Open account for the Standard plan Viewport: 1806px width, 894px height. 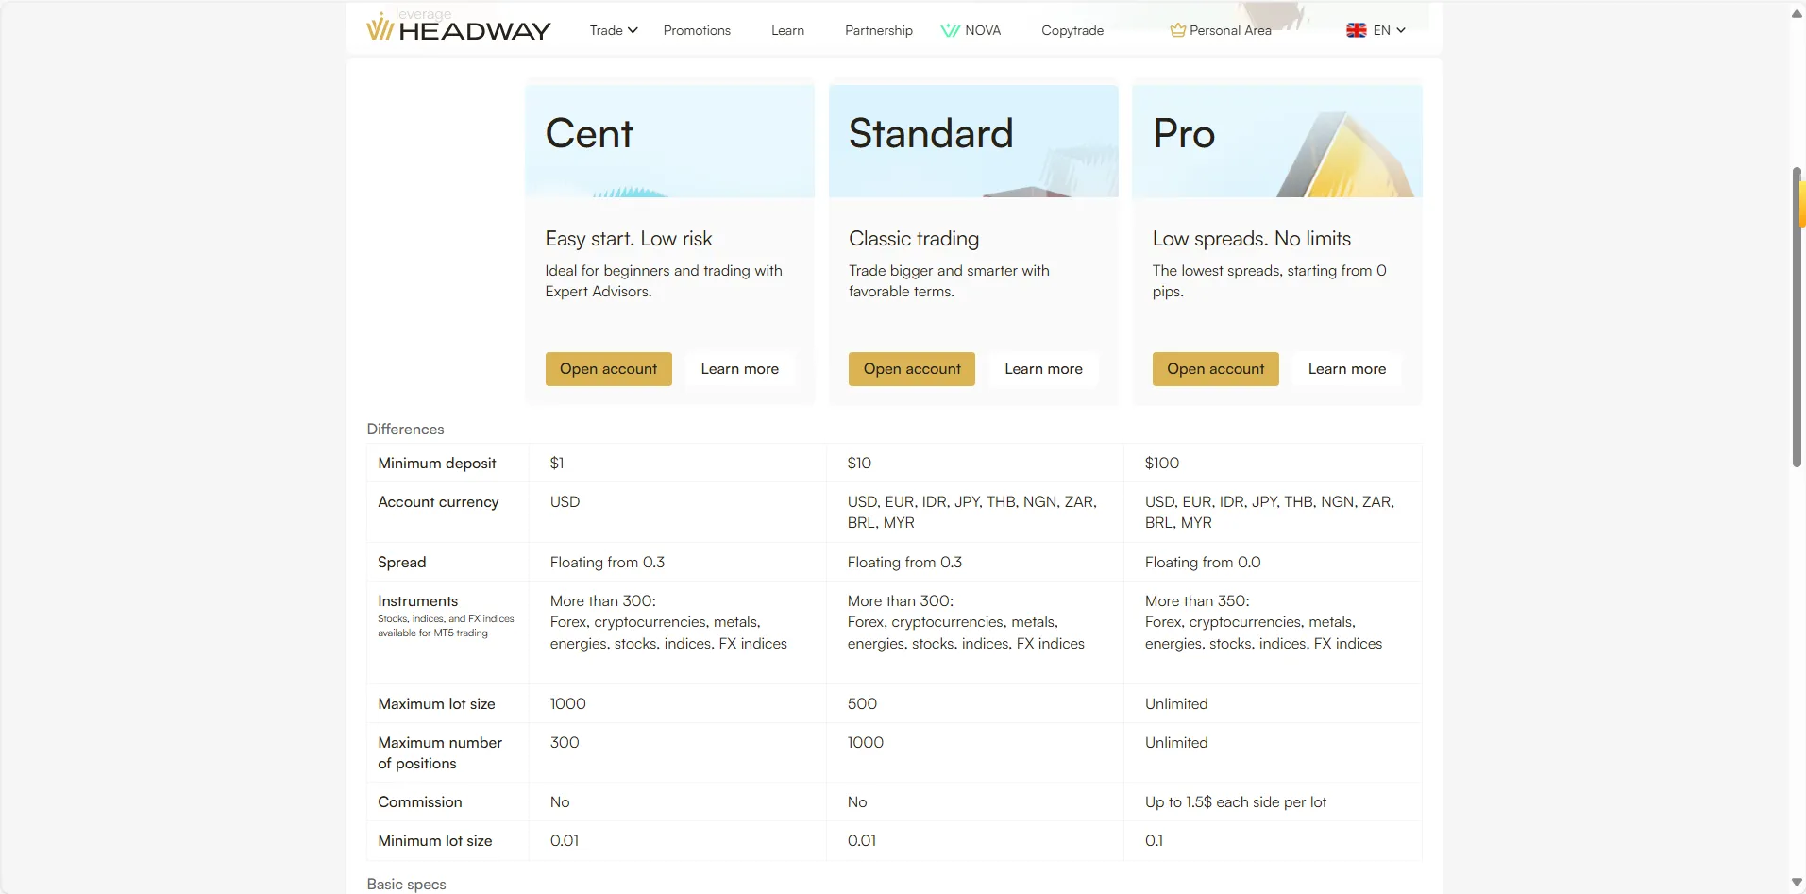tap(912, 369)
